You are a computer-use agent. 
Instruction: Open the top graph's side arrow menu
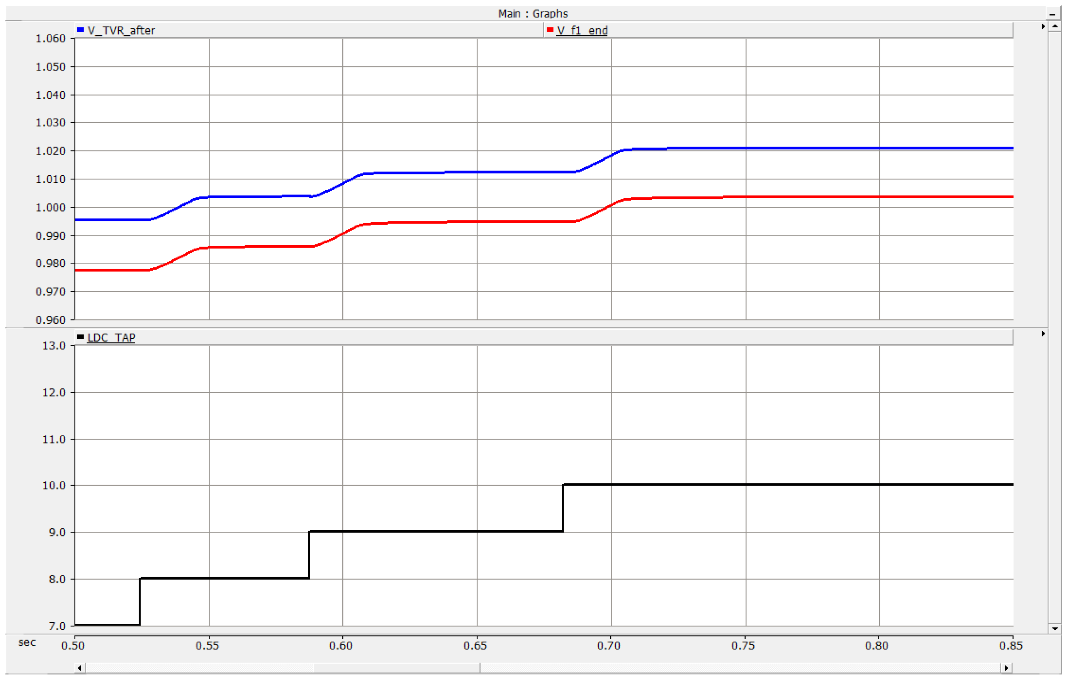coord(1043,27)
